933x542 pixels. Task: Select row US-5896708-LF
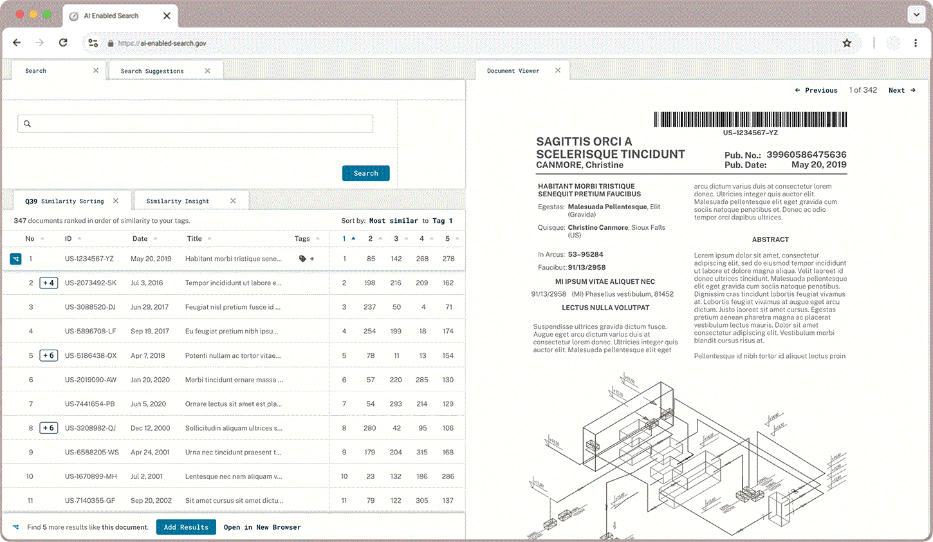[x=233, y=332]
